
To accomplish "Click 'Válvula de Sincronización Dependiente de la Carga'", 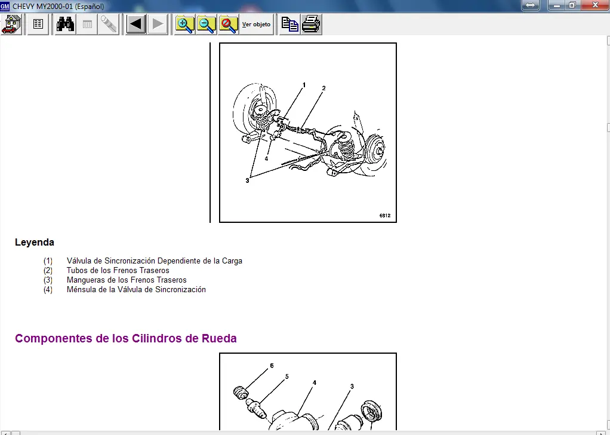I will pyautogui.click(x=155, y=261).
